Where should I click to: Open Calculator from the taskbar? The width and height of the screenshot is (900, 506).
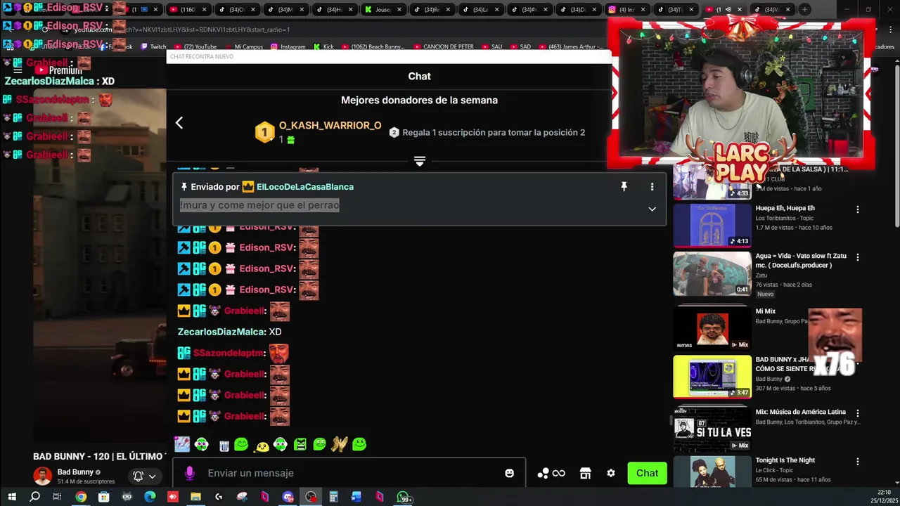[333, 497]
